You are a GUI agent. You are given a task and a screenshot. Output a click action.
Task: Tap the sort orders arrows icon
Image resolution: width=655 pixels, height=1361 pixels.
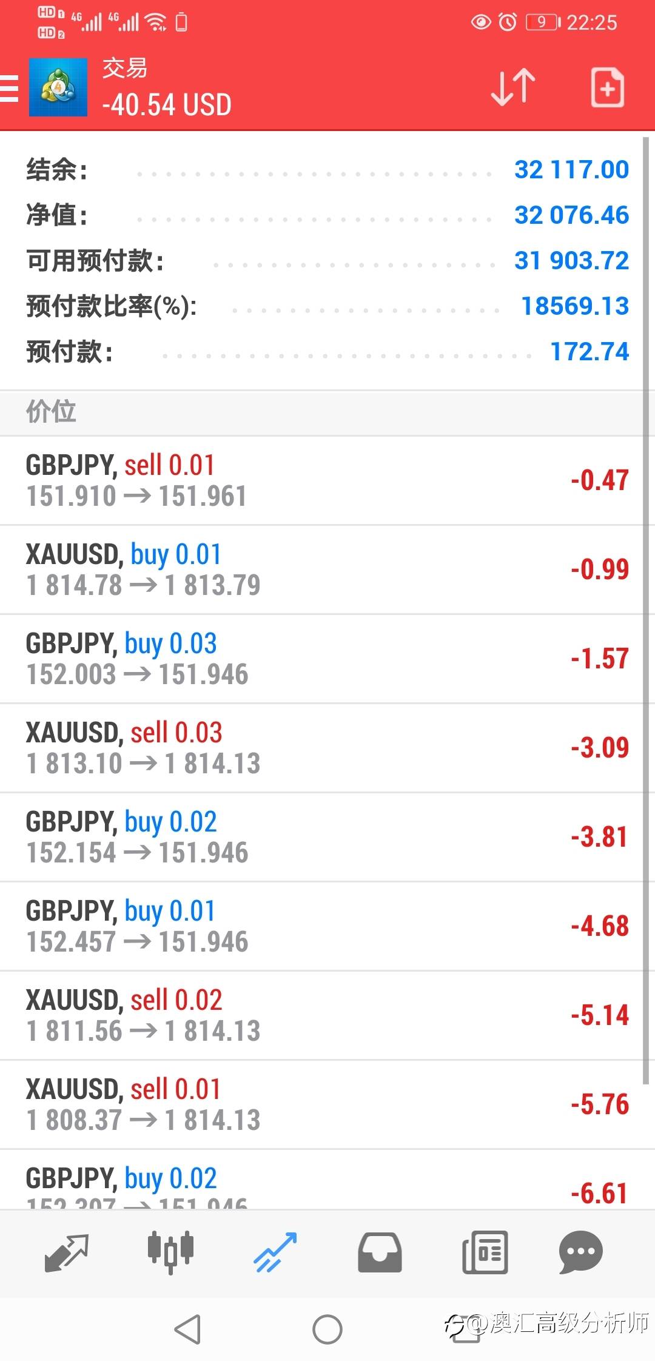click(512, 87)
